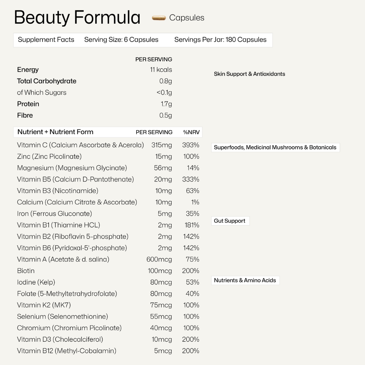Click the Vitamin B12 (Methyl-Cobalamin) row

pos(67,351)
